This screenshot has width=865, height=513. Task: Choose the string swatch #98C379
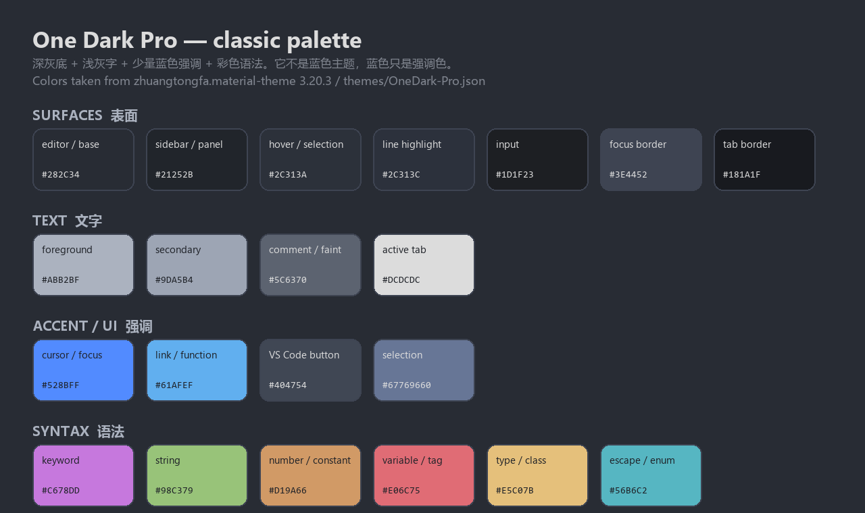click(197, 475)
